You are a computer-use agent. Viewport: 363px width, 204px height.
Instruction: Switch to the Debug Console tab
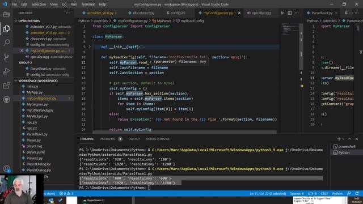[158, 139]
